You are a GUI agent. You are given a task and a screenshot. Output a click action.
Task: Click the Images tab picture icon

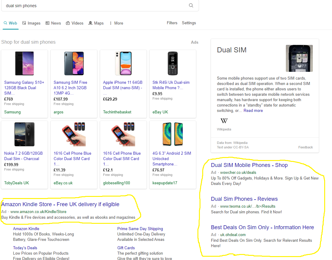(24, 23)
